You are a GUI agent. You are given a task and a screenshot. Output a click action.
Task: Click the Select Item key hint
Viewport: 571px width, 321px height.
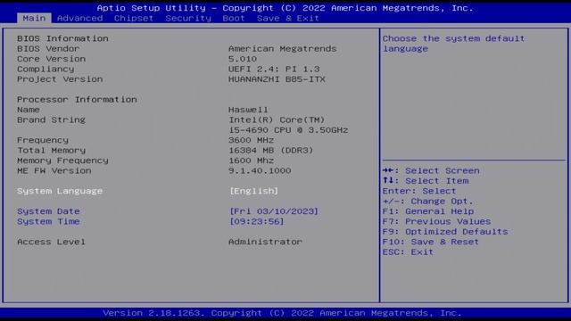(426, 181)
